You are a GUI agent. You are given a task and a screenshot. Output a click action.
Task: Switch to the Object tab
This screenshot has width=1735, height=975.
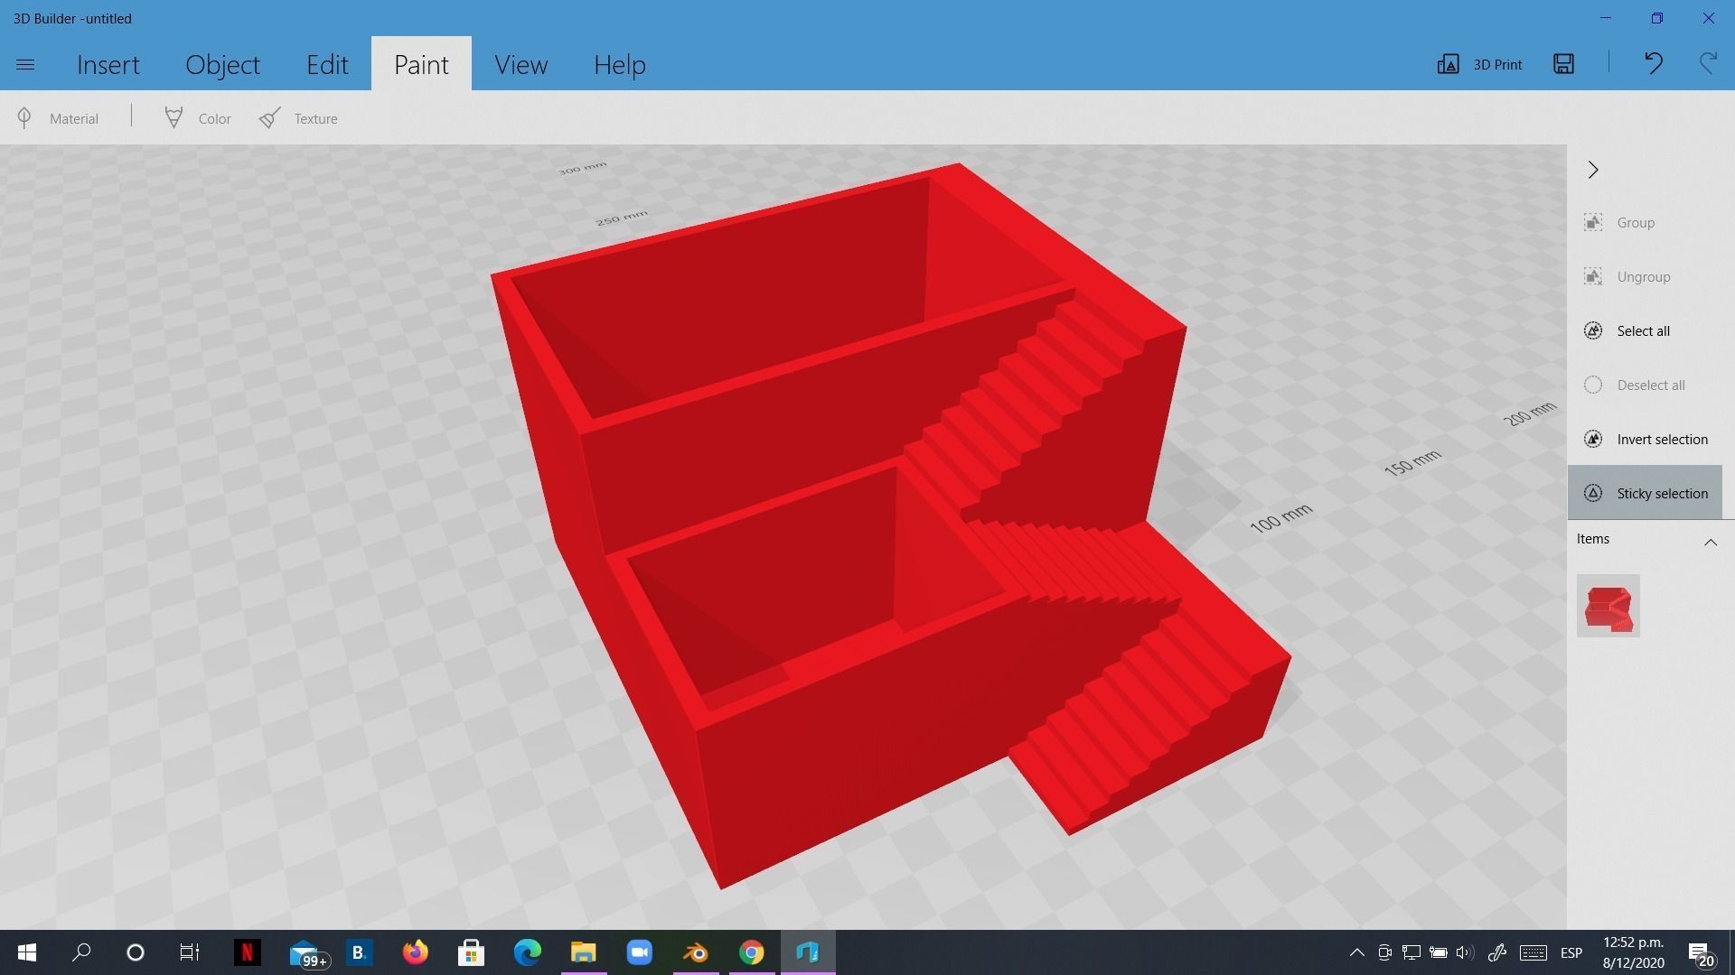(x=222, y=64)
